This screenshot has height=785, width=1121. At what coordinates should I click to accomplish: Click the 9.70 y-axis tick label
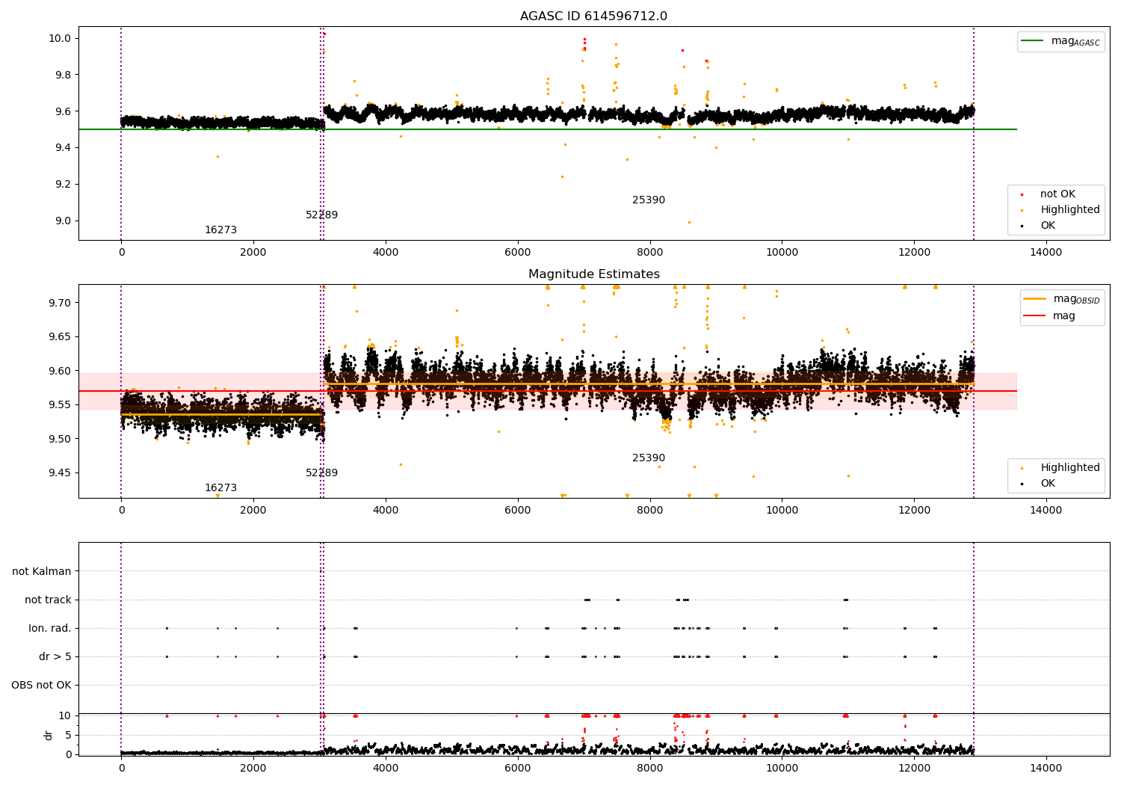[62, 303]
